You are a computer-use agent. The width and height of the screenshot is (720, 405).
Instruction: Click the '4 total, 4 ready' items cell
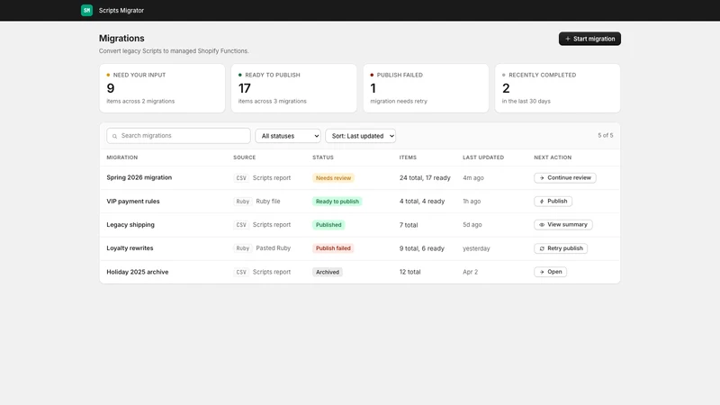tap(422, 201)
